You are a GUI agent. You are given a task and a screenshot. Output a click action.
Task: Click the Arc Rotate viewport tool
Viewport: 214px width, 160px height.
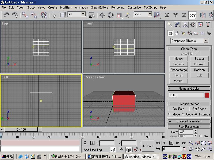click(204, 149)
